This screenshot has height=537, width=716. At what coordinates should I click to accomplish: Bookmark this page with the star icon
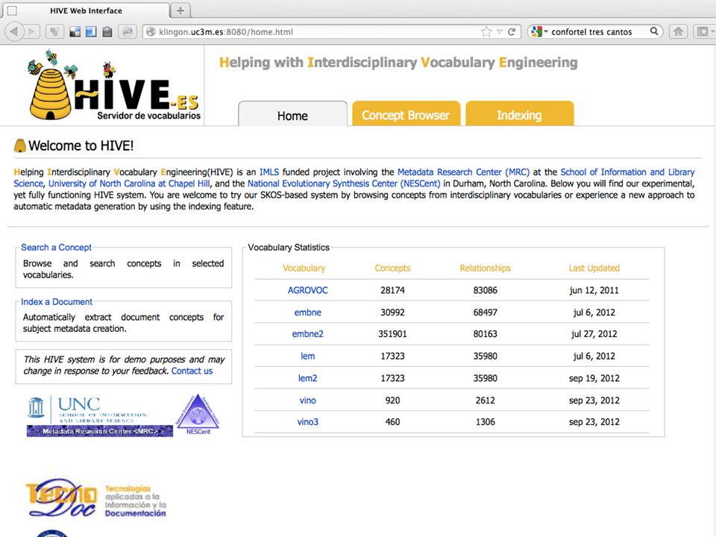pyautogui.click(x=486, y=31)
